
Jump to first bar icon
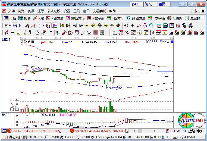coord(62,26)
